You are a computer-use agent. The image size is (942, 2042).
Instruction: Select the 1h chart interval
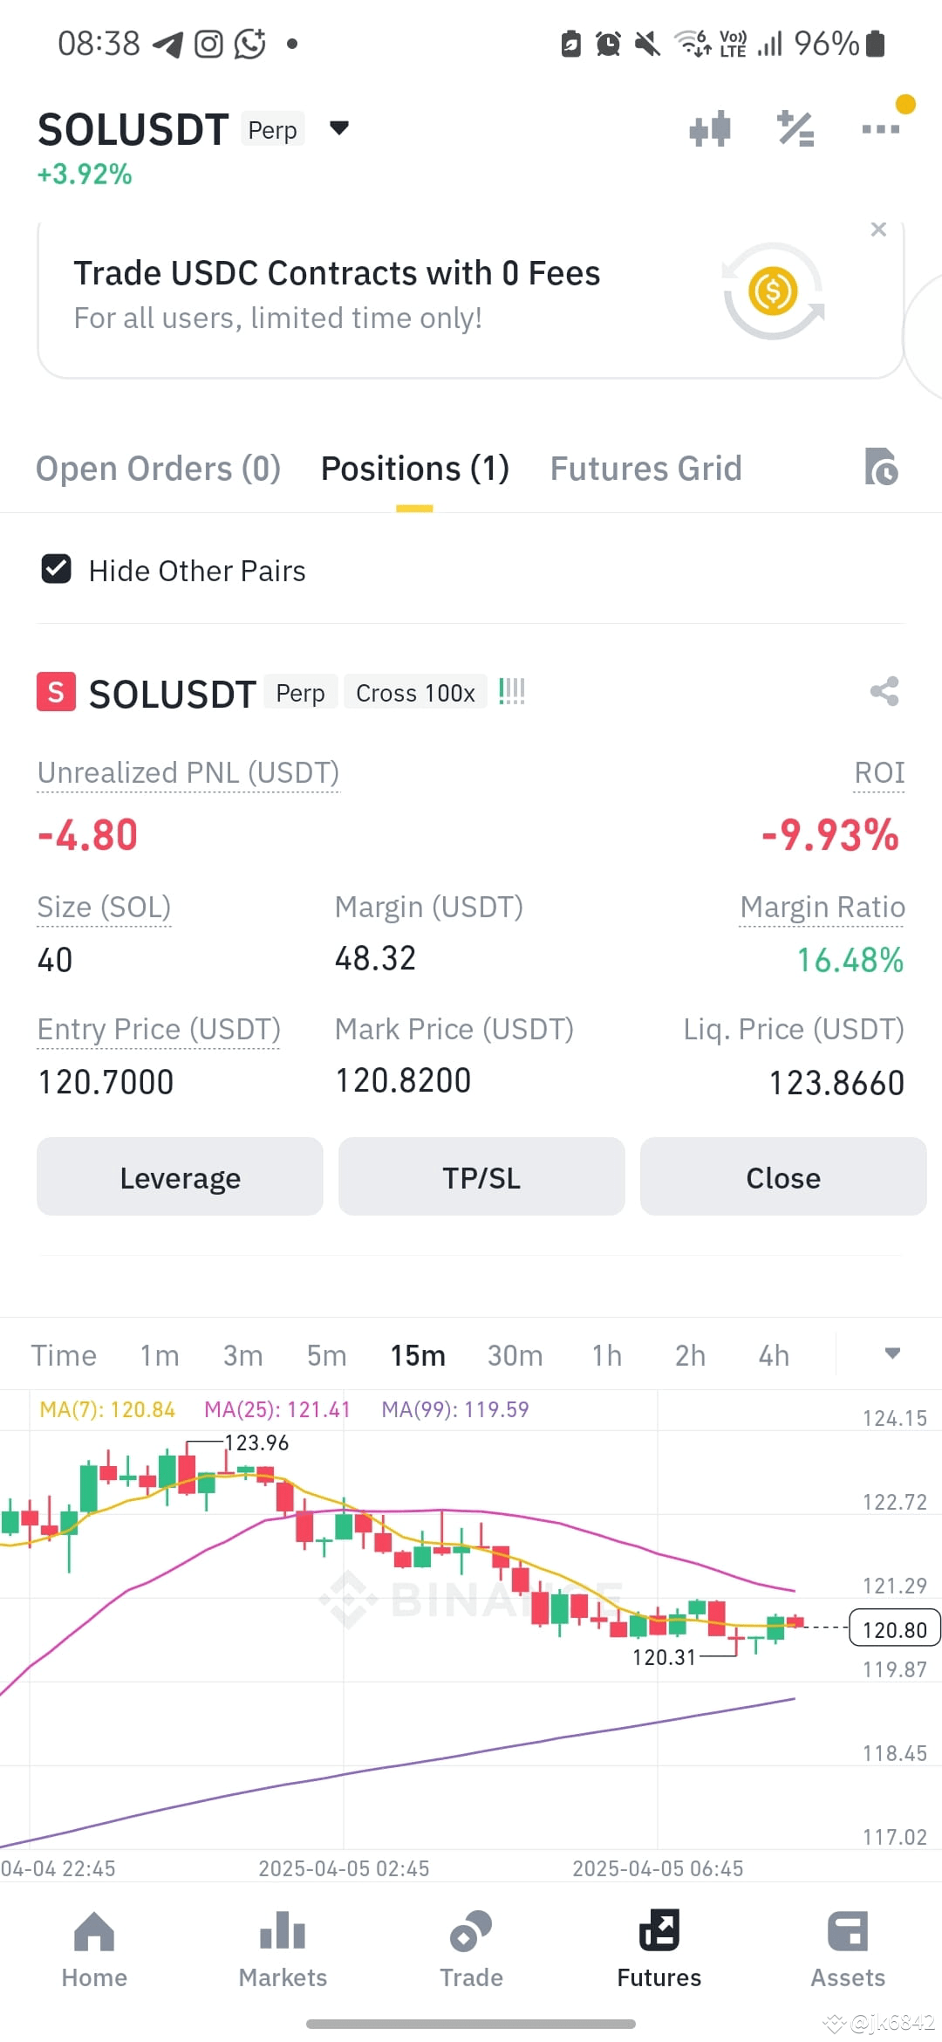[606, 1355]
